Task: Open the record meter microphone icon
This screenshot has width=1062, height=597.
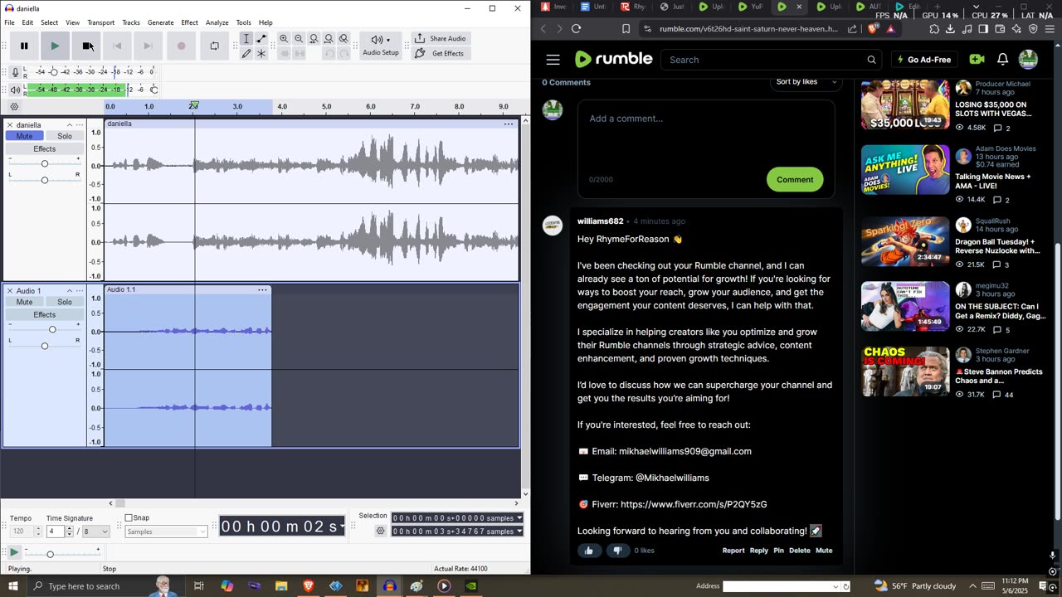Action: pos(15,72)
